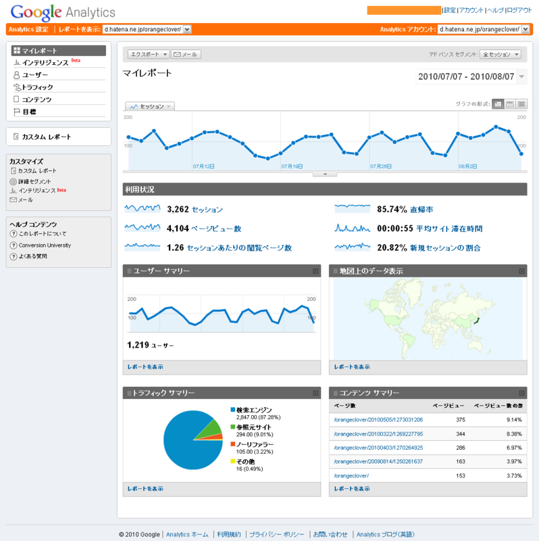Screen dimensions: 539x541
Task: Click the メール toolbar button
Action: 186,54
